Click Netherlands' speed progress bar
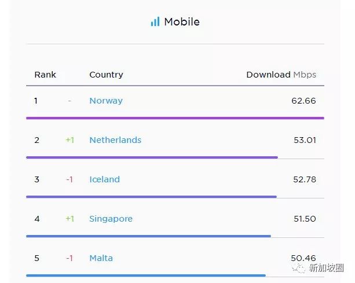The height and width of the screenshot is (283, 355). (x=152, y=157)
